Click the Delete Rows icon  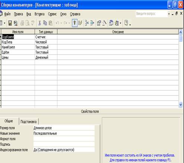click(92, 23)
